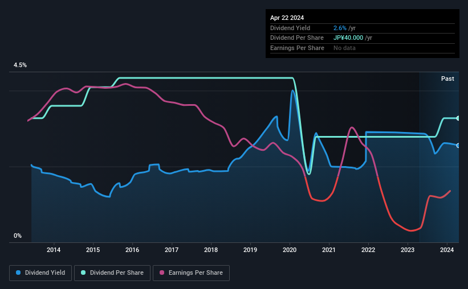Click the 2018 x-axis label
The height and width of the screenshot is (289, 468).
pos(211,250)
